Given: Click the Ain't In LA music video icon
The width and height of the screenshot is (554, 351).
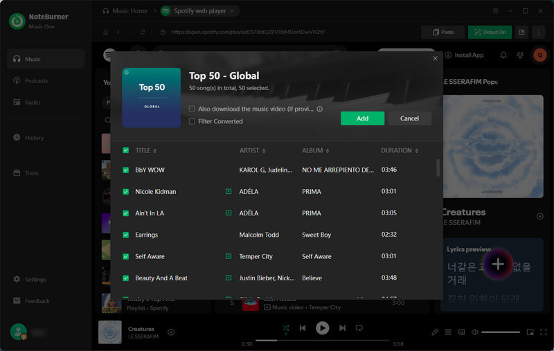Looking at the screenshot, I should 229,213.
